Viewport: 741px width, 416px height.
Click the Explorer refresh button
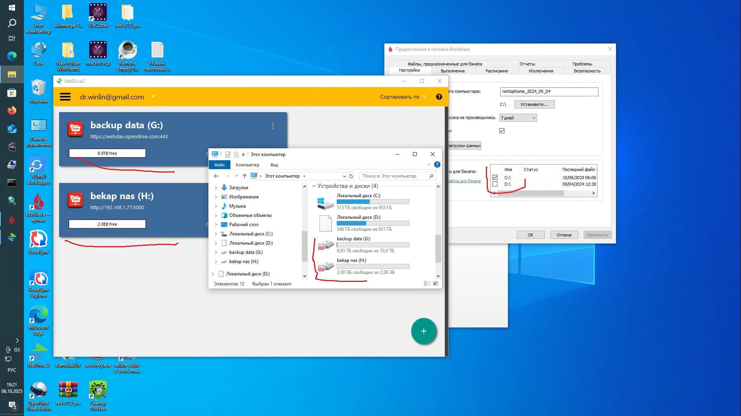pyautogui.click(x=351, y=176)
